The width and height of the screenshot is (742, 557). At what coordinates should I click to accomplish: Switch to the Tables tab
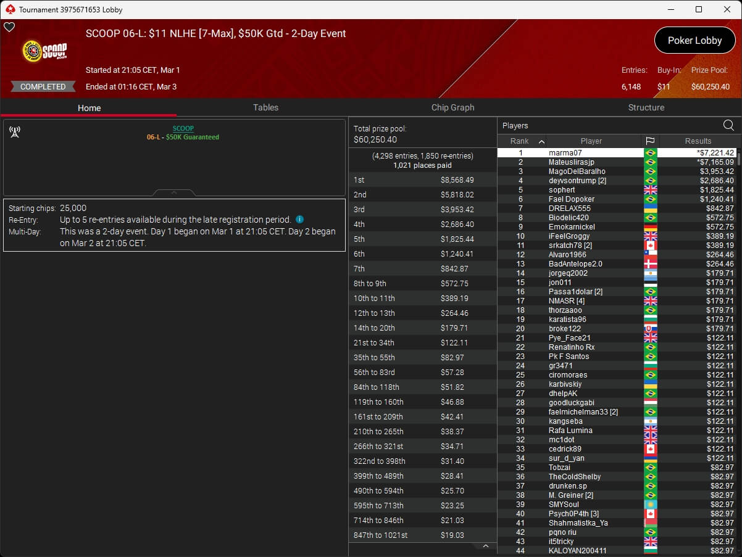(x=265, y=107)
